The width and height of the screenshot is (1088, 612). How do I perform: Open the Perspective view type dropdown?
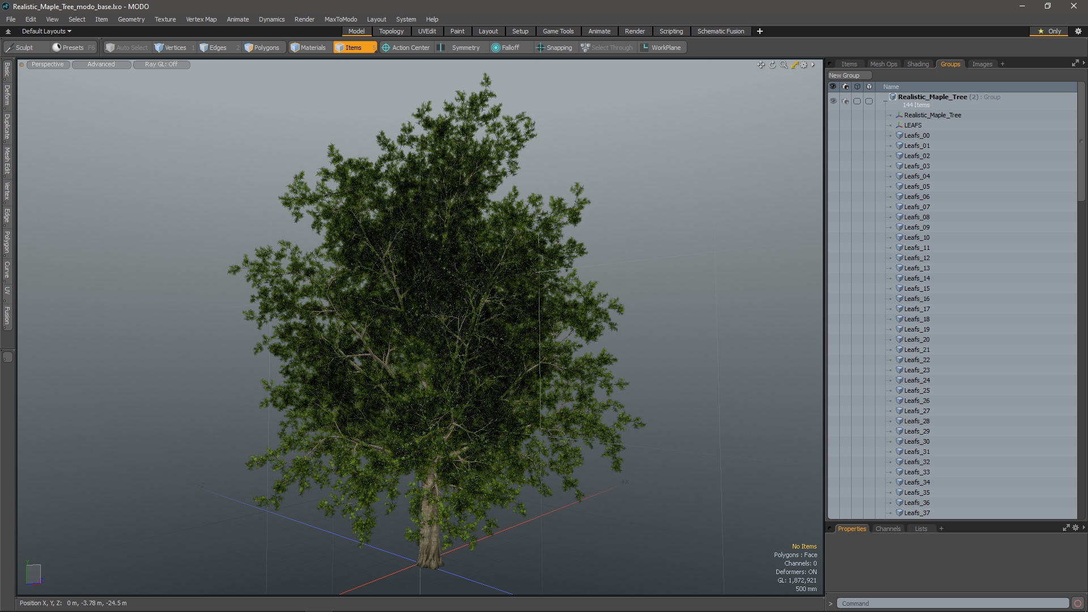tap(48, 64)
